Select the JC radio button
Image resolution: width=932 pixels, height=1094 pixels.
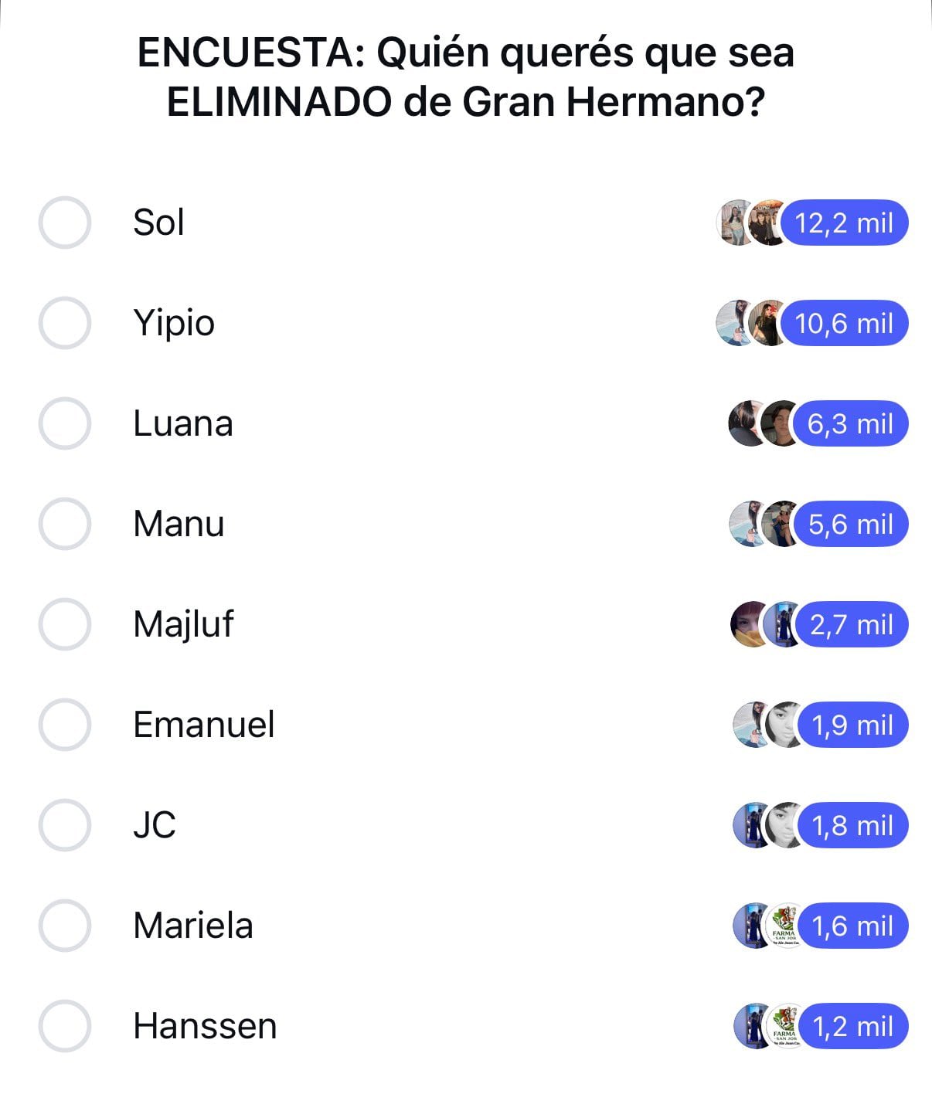click(x=65, y=825)
